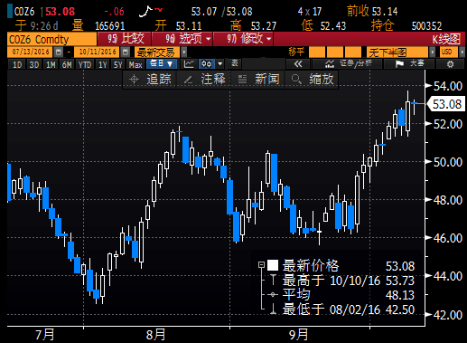Click the K线图 title label

coord(446,39)
